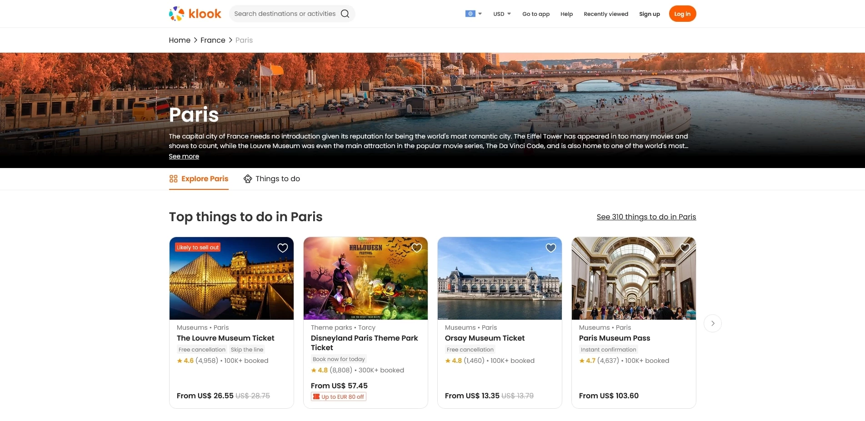
Task: Open the Orsay Museum photo thumbnail
Action: (x=500, y=278)
